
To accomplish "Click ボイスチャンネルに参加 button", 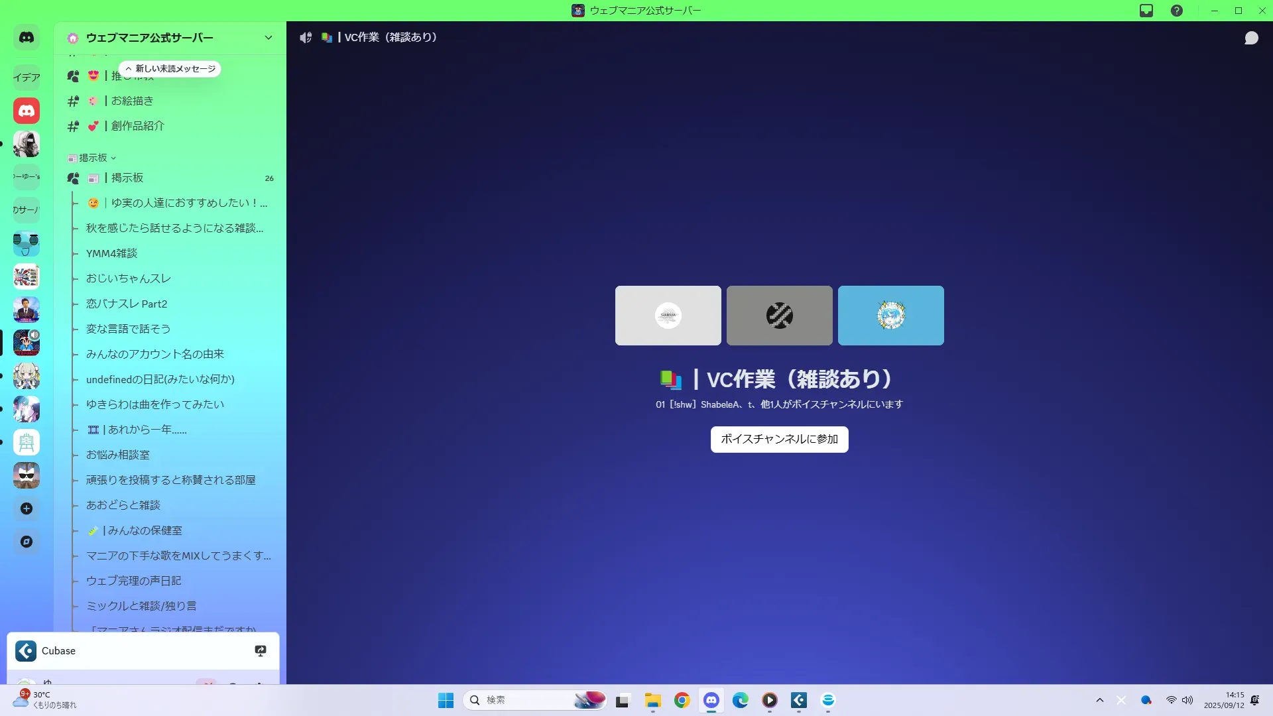I will click(x=779, y=440).
